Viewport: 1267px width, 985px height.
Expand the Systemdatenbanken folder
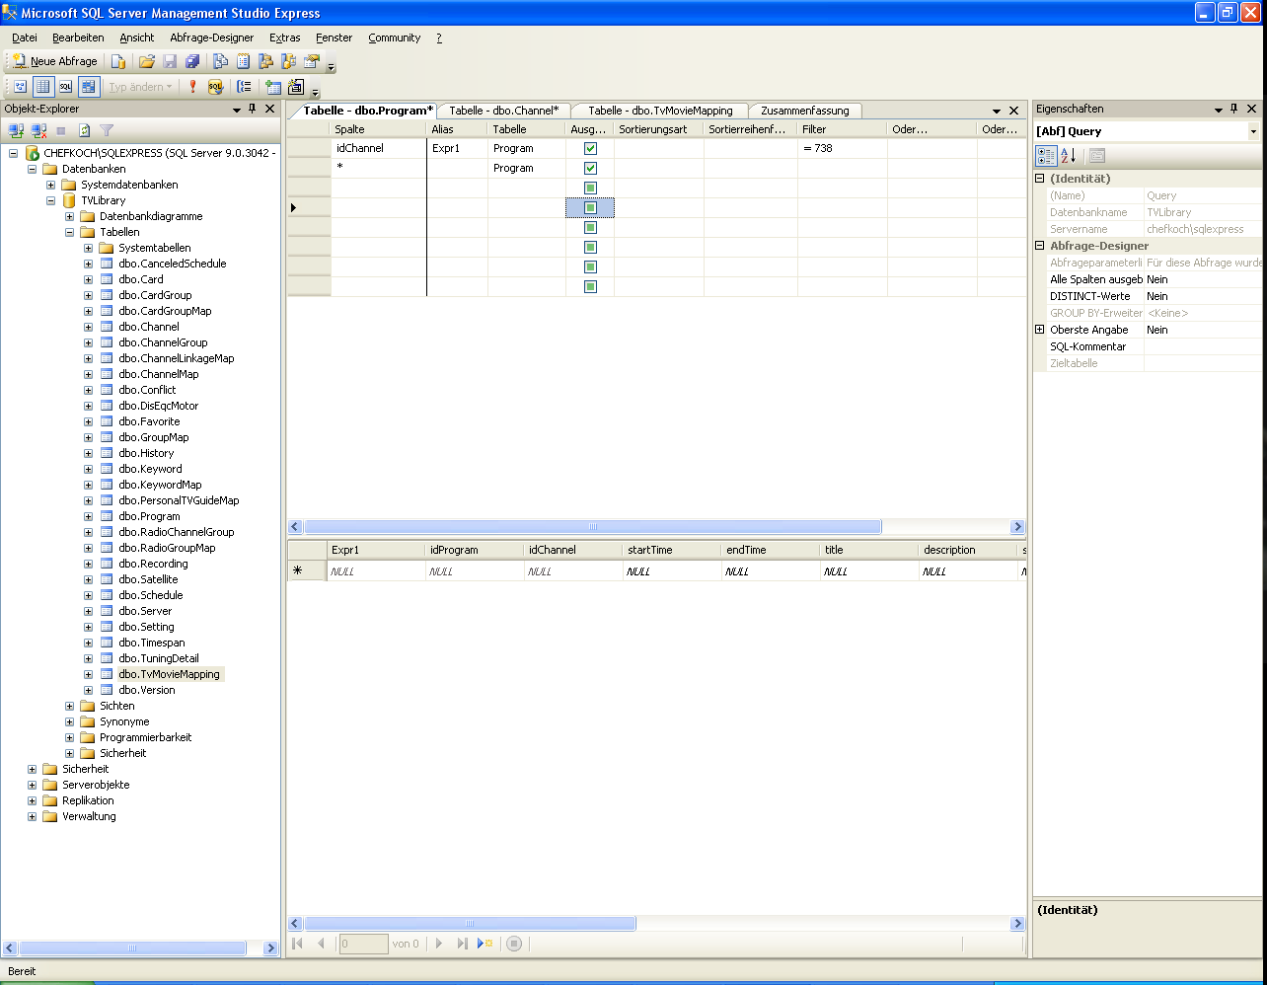click(x=51, y=185)
